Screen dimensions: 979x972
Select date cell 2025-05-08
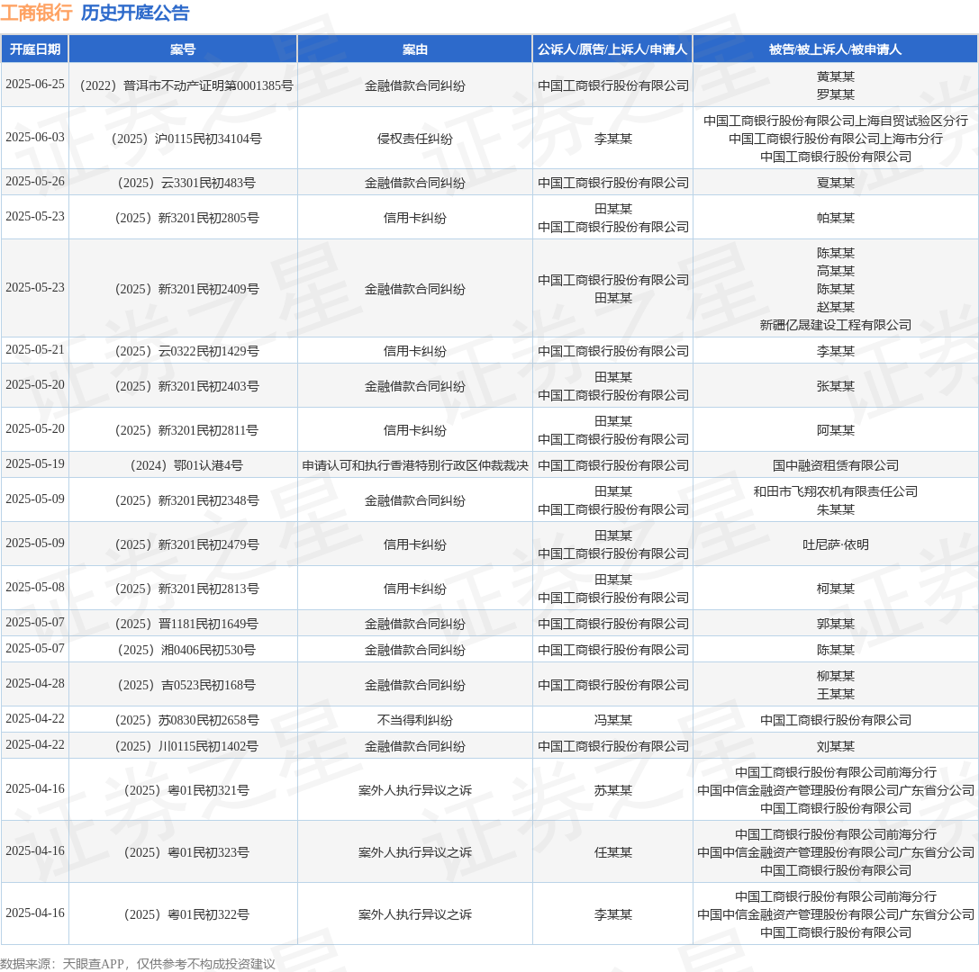35,588
